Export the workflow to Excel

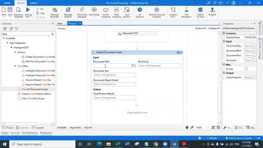[201, 12]
